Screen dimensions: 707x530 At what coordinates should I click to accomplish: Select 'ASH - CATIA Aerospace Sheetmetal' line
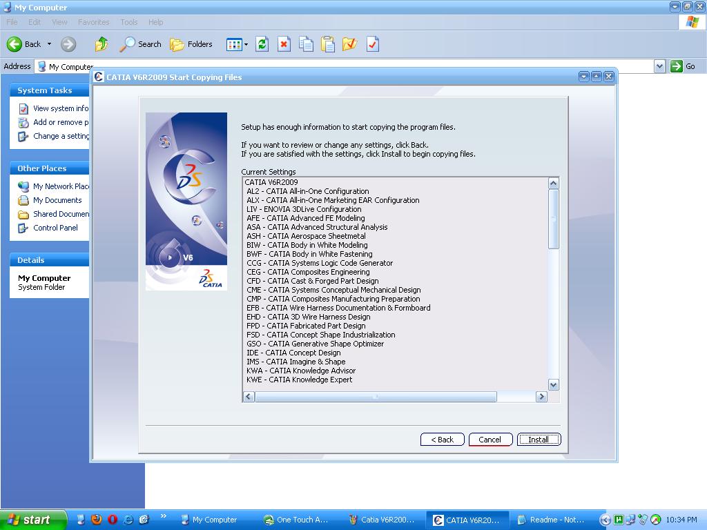tap(306, 236)
